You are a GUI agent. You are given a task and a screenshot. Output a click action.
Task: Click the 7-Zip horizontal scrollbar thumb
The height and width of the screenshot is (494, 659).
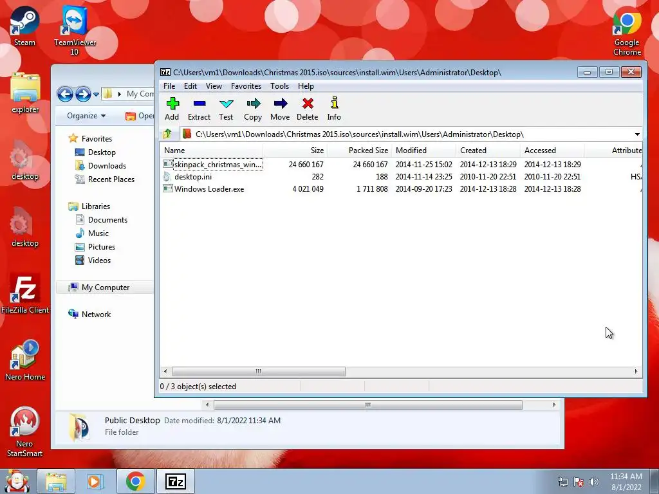(x=259, y=371)
